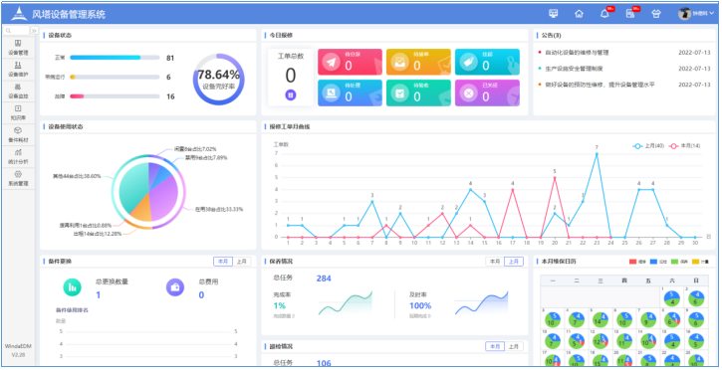Click the 闲置8台 pie chart label
722x370 pixels.
click(x=195, y=149)
